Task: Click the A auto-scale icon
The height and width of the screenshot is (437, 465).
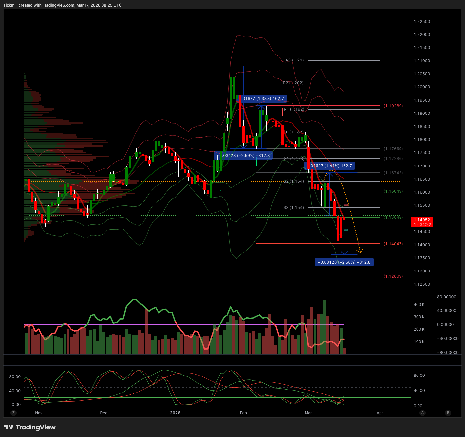Action: pyautogui.click(x=422, y=413)
